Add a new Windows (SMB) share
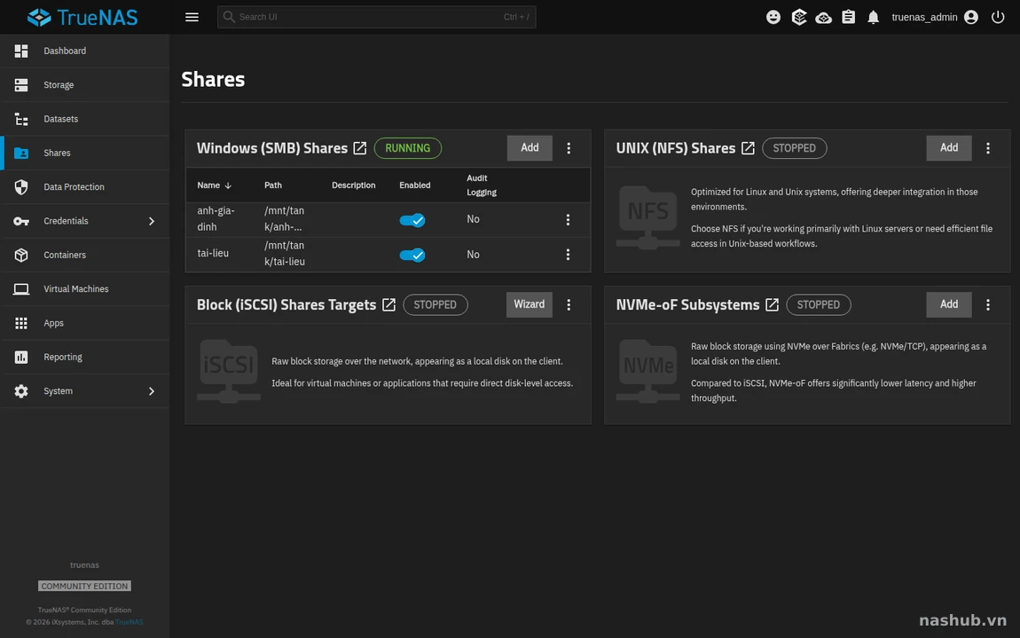The image size is (1020, 638). tap(530, 148)
